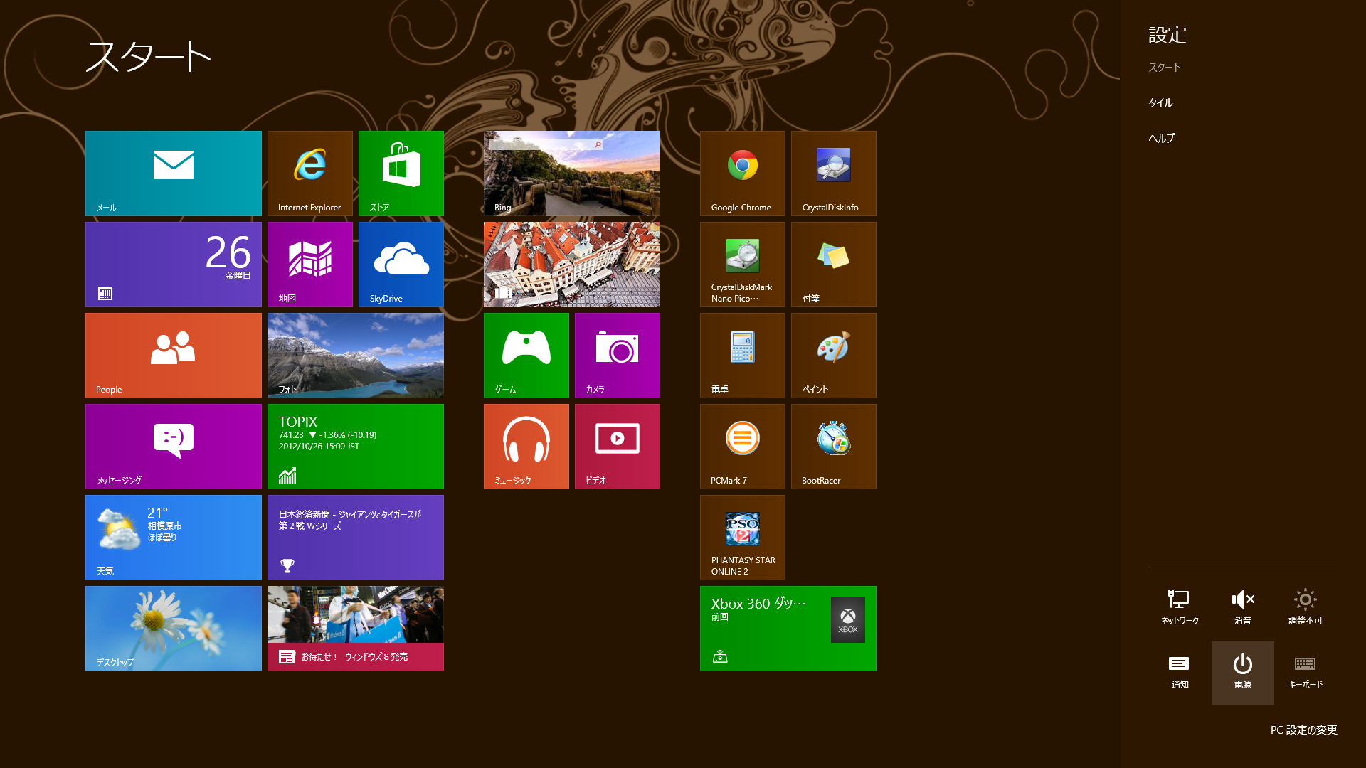Open the Notifications options icon

pyautogui.click(x=1180, y=672)
